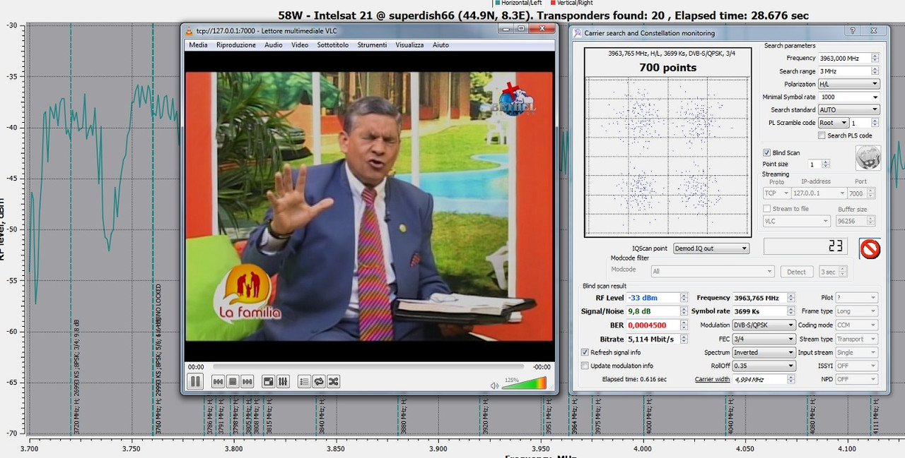Open the Modulation DVB-S/QPSK dropdown

coord(764,325)
